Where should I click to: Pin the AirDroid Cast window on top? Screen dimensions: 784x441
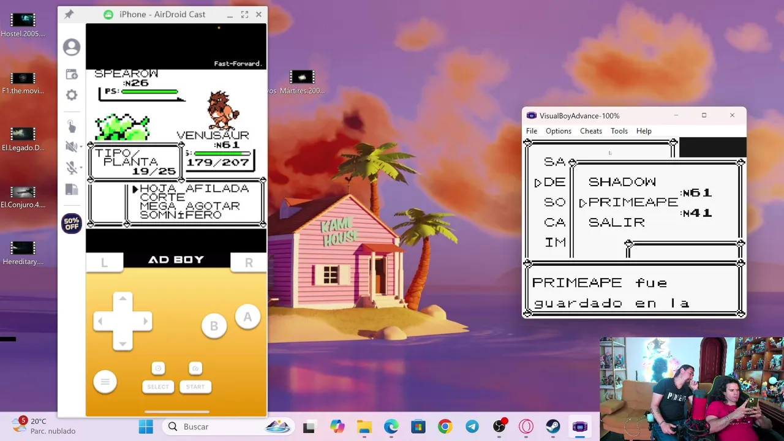coord(69,14)
